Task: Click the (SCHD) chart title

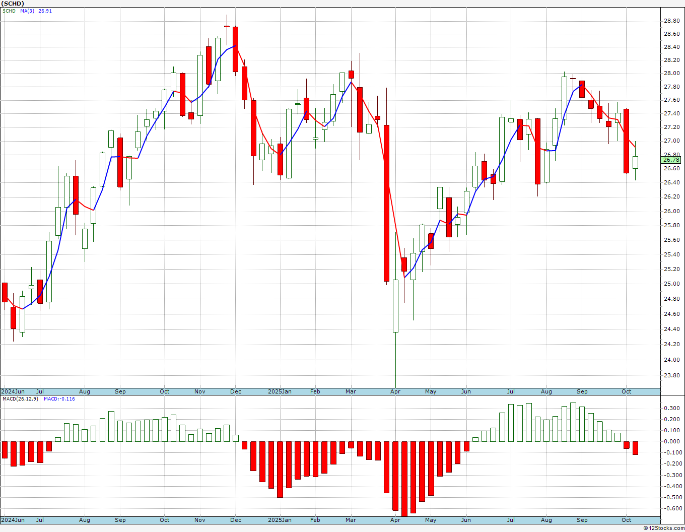Action: tap(13, 4)
